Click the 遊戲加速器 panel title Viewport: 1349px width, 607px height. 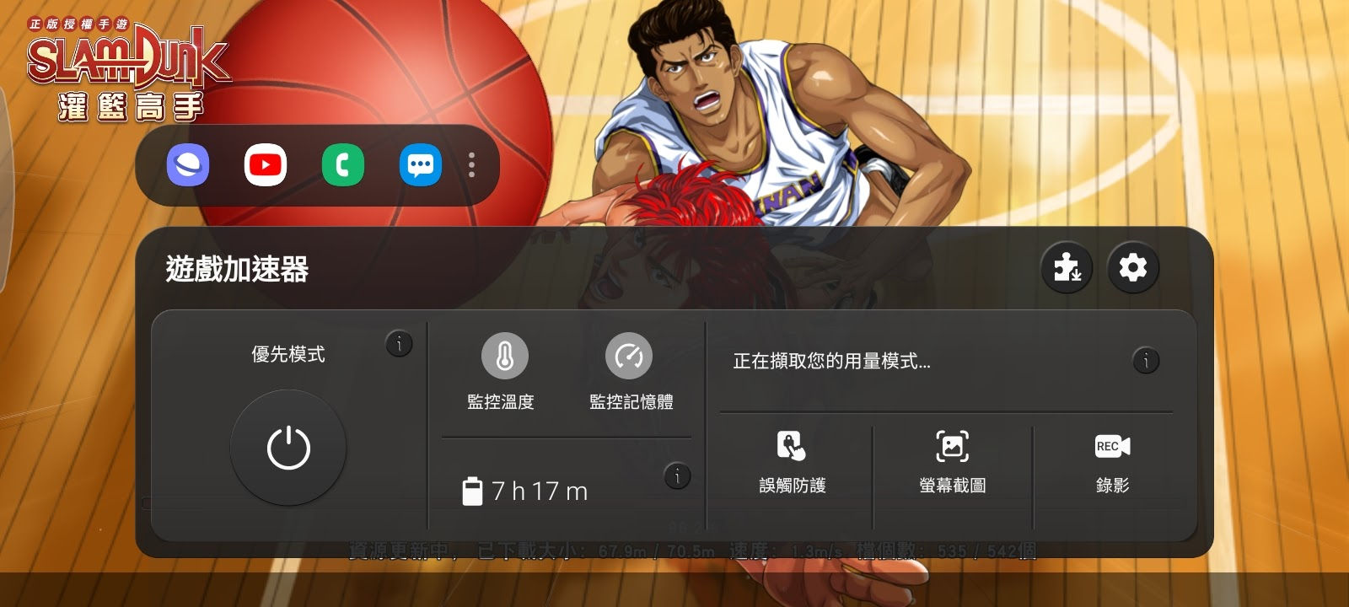(237, 269)
